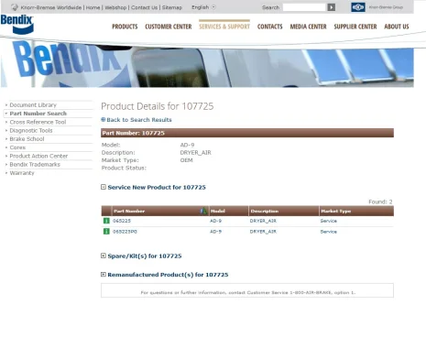Open Cross Reference Tool in sidebar

38,122
